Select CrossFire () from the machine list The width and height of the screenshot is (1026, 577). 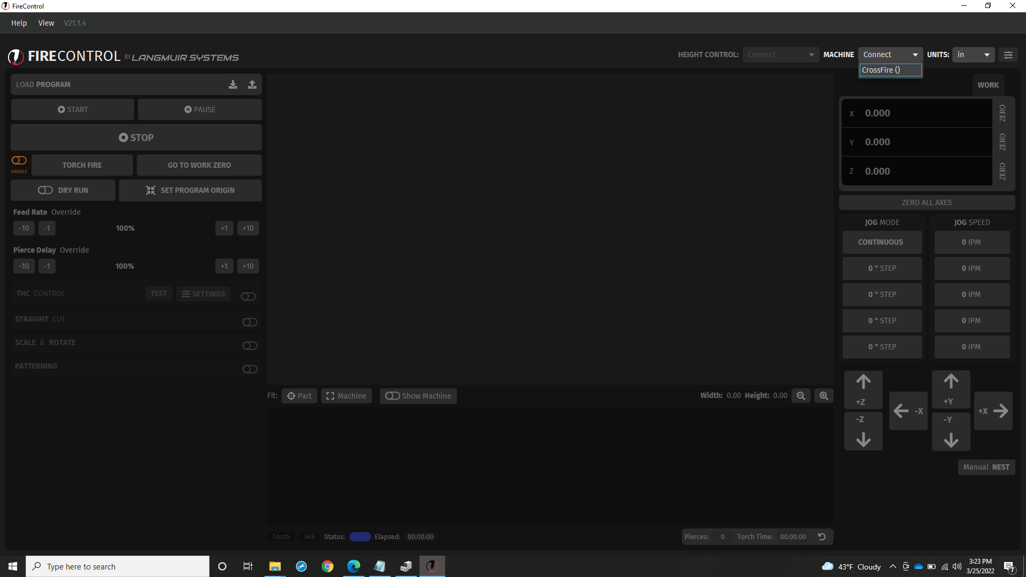(x=890, y=70)
